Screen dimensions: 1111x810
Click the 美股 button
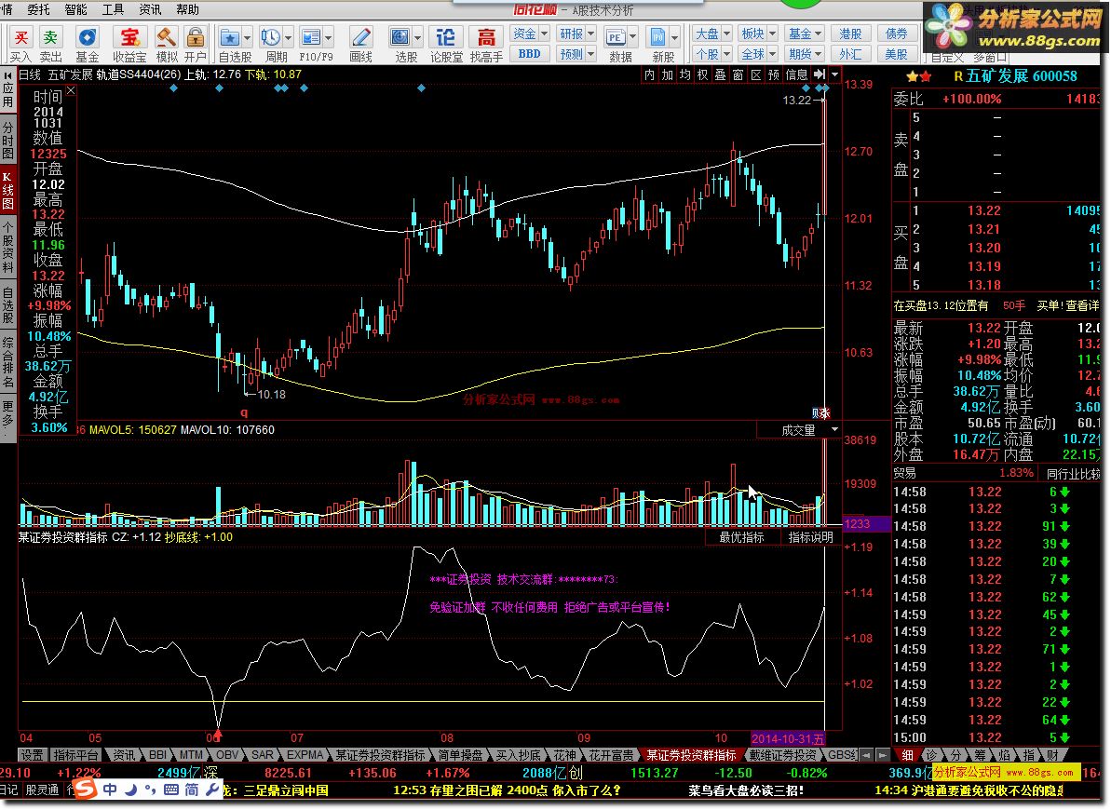click(896, 54)
